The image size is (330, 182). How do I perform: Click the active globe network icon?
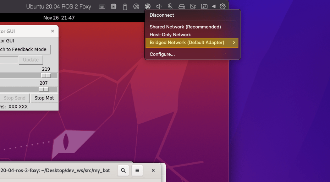pos(148,6)
